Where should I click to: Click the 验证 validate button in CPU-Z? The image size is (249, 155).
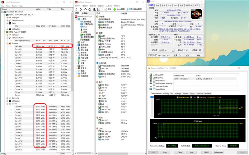(x=187, y=55)
